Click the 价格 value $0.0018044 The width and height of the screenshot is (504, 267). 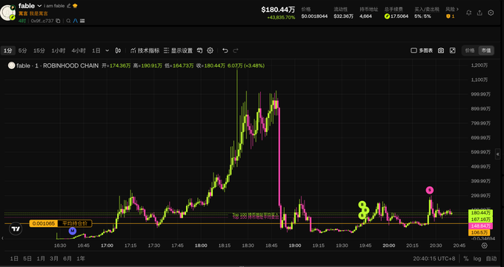pyautogui.click(x=314, y=16)
